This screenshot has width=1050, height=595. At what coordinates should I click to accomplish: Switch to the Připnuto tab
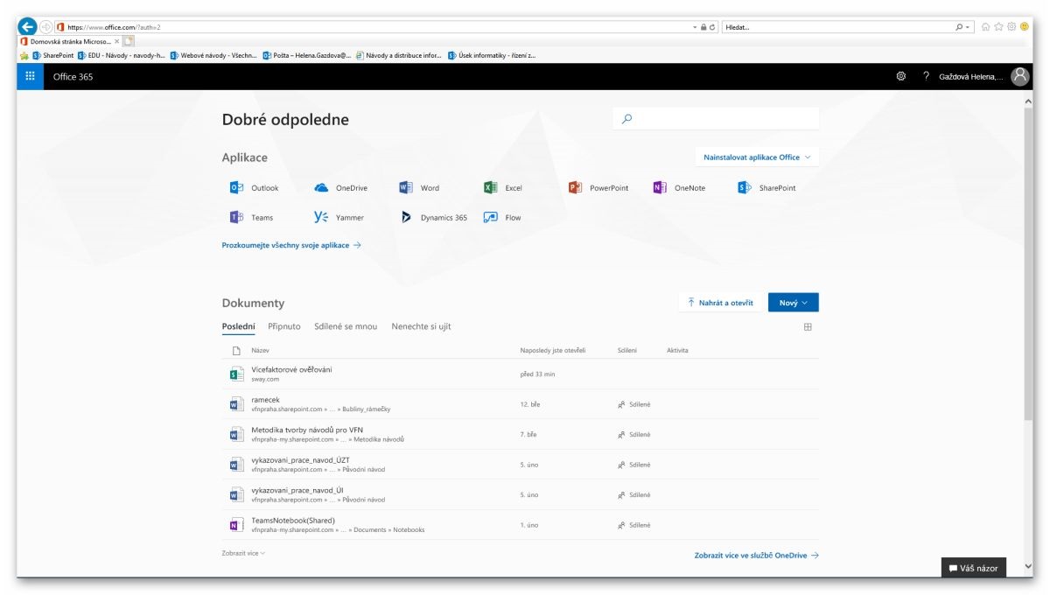(x=284, y=326)
